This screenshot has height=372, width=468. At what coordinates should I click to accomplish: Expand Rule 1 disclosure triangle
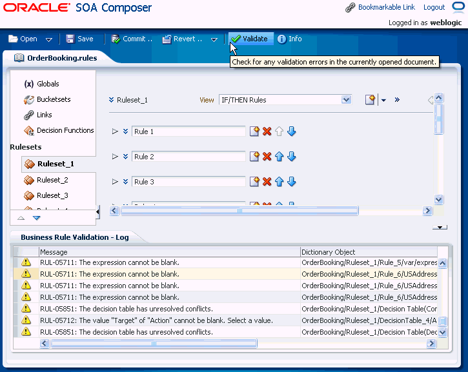point(115,131)
